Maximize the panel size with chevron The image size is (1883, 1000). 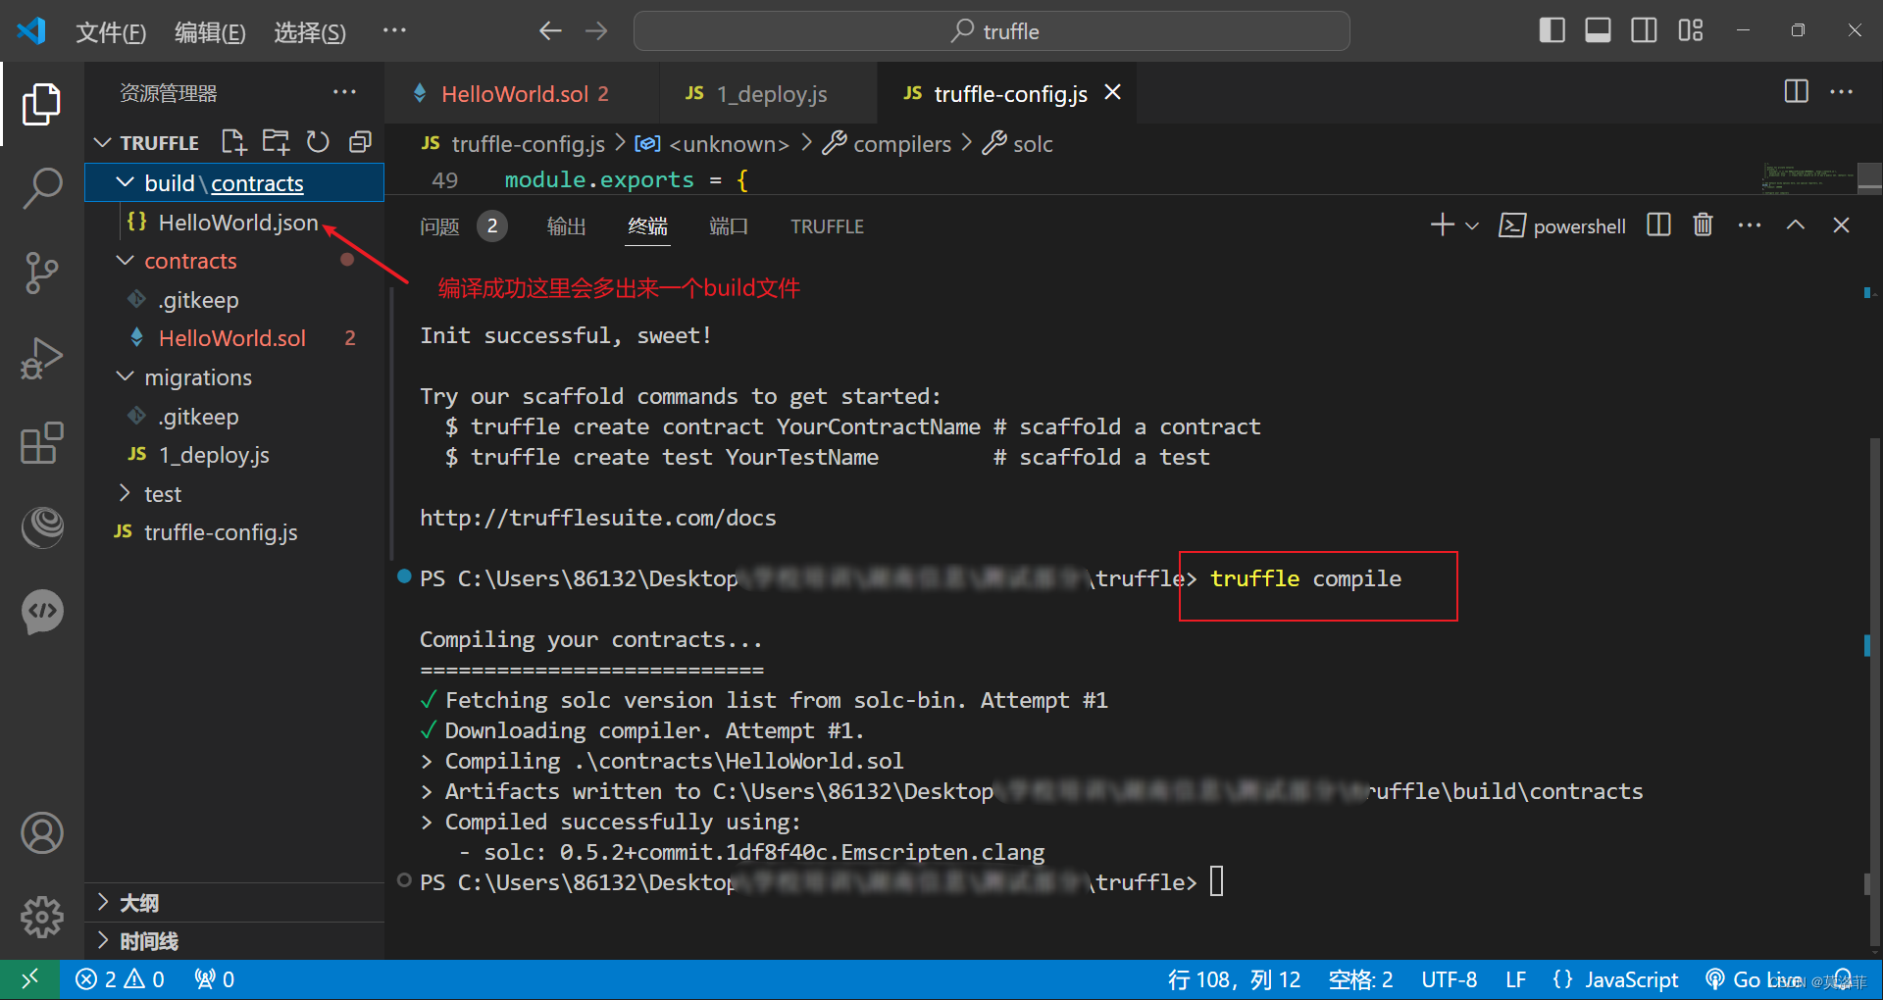pyautogui.click(x=1795, y=225)
